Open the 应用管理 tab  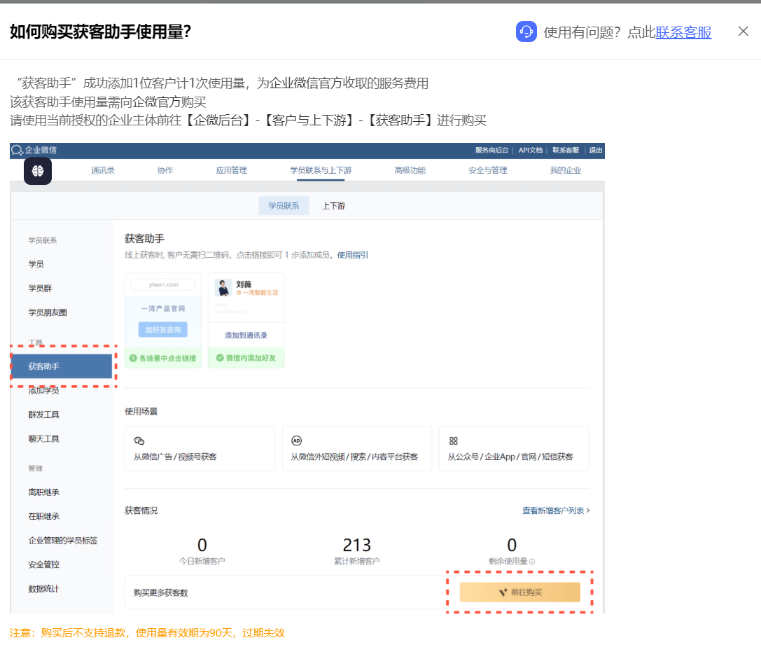point(231,170)
